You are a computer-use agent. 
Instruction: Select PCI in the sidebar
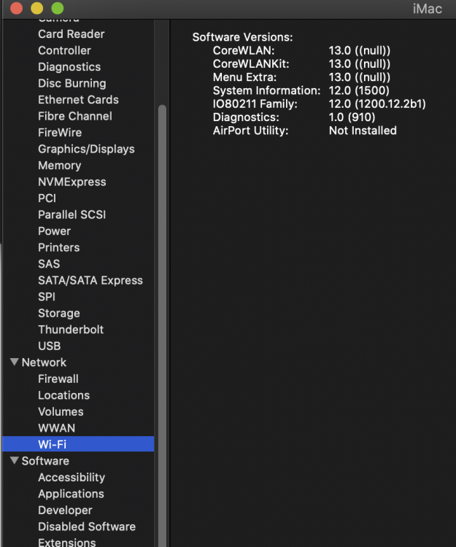pyautogui.click(x=47, y=198)
